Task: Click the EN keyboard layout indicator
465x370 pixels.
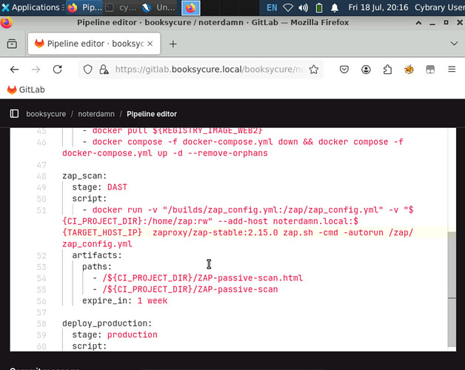Action: pos(270,7)
